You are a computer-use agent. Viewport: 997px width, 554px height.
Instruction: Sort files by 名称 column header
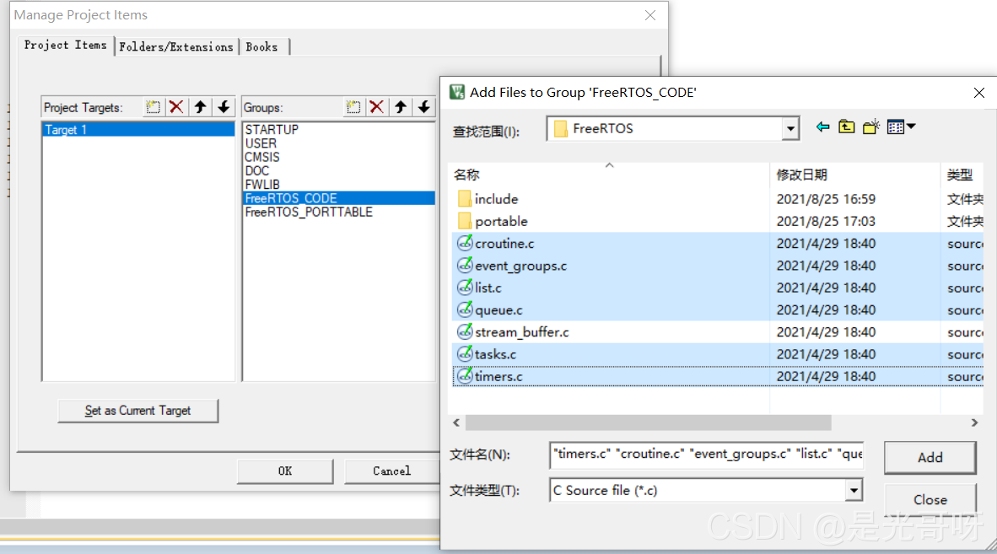tap(610, 174)
